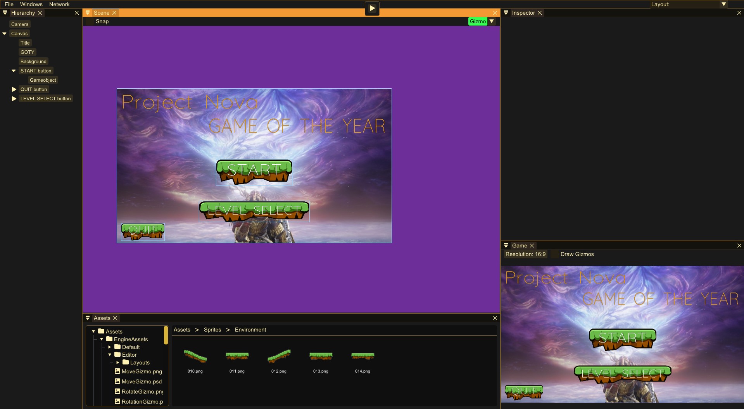This screenshot has width=744, height=409.
Task: Open the Game panel dock menu icon
Action: 506,246
